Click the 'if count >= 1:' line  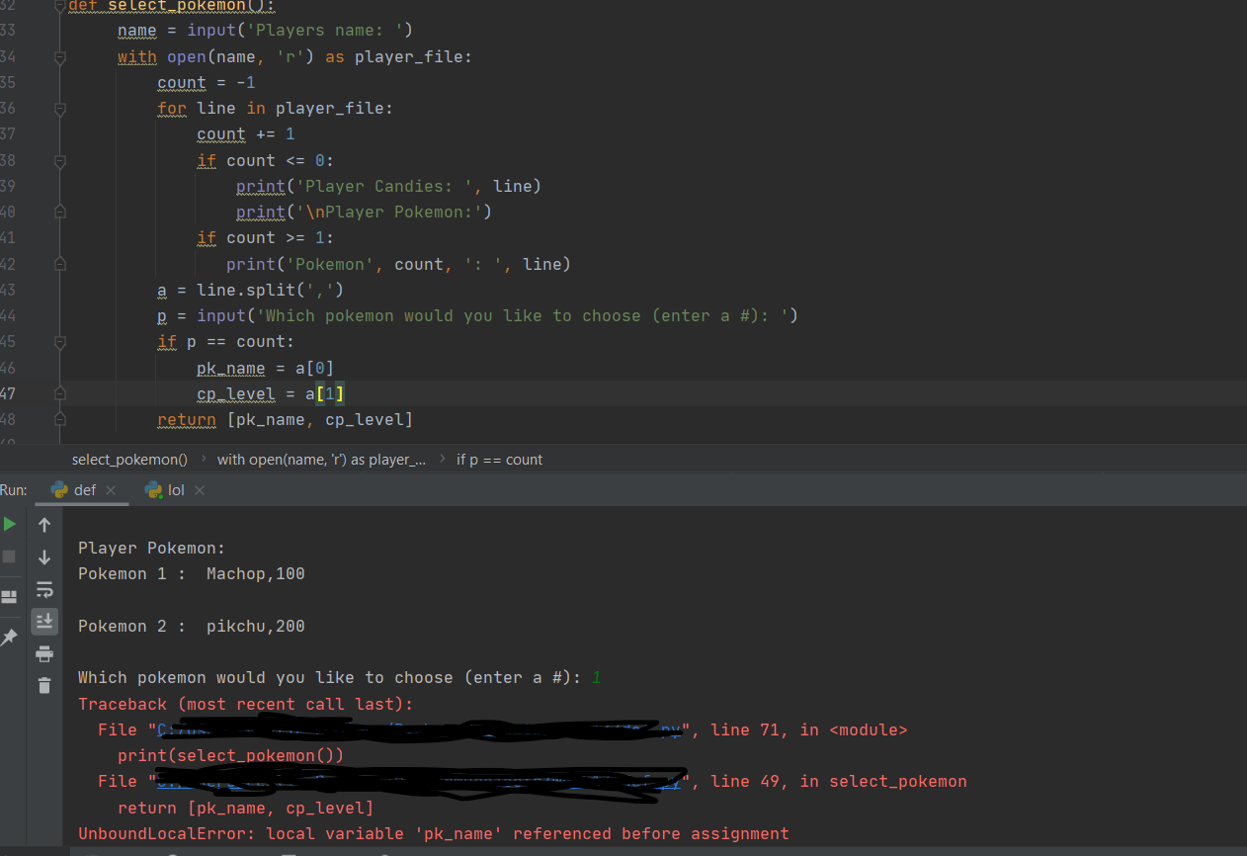click(x=265, y=238)
